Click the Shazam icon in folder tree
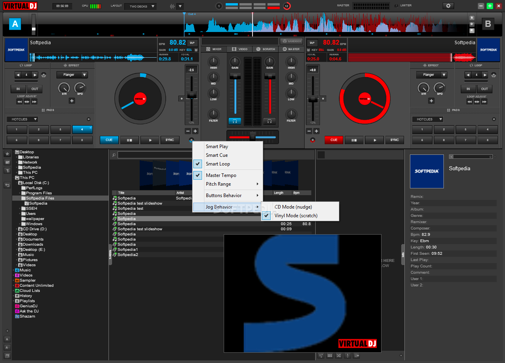Image resolution: width=505 pixels, height=363 pixels. pyautogui.click(x=17, y=316)
